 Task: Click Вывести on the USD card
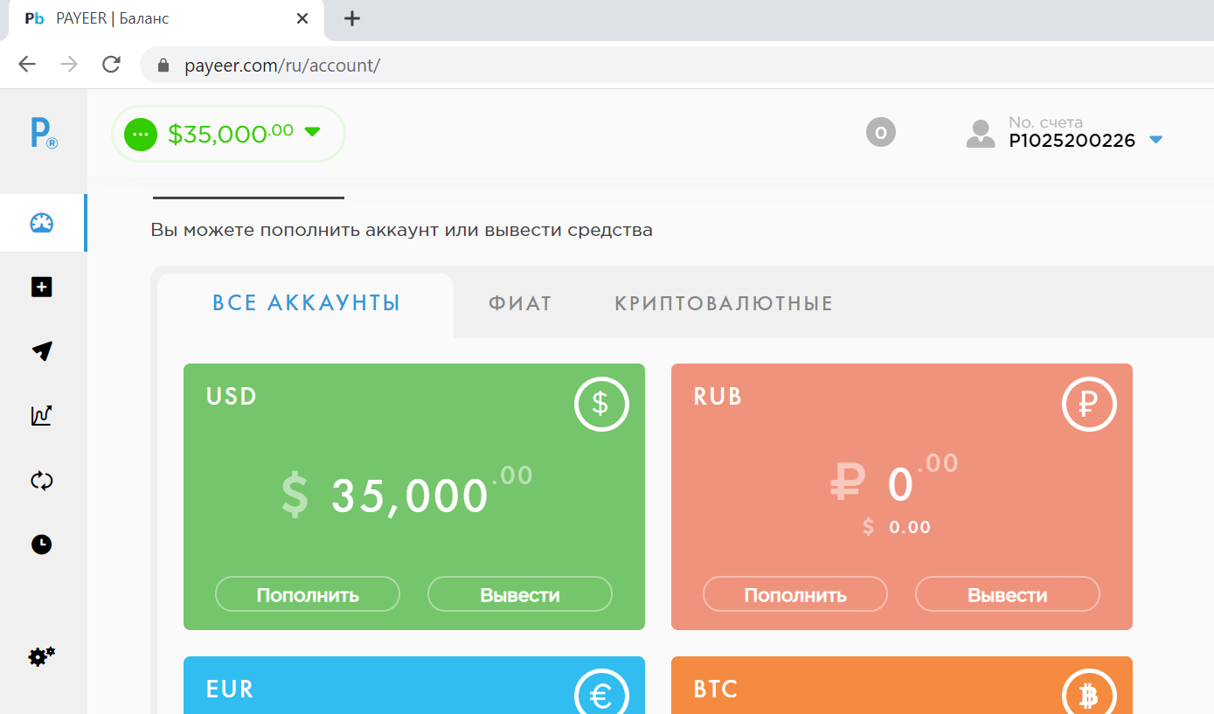(520, 594)
